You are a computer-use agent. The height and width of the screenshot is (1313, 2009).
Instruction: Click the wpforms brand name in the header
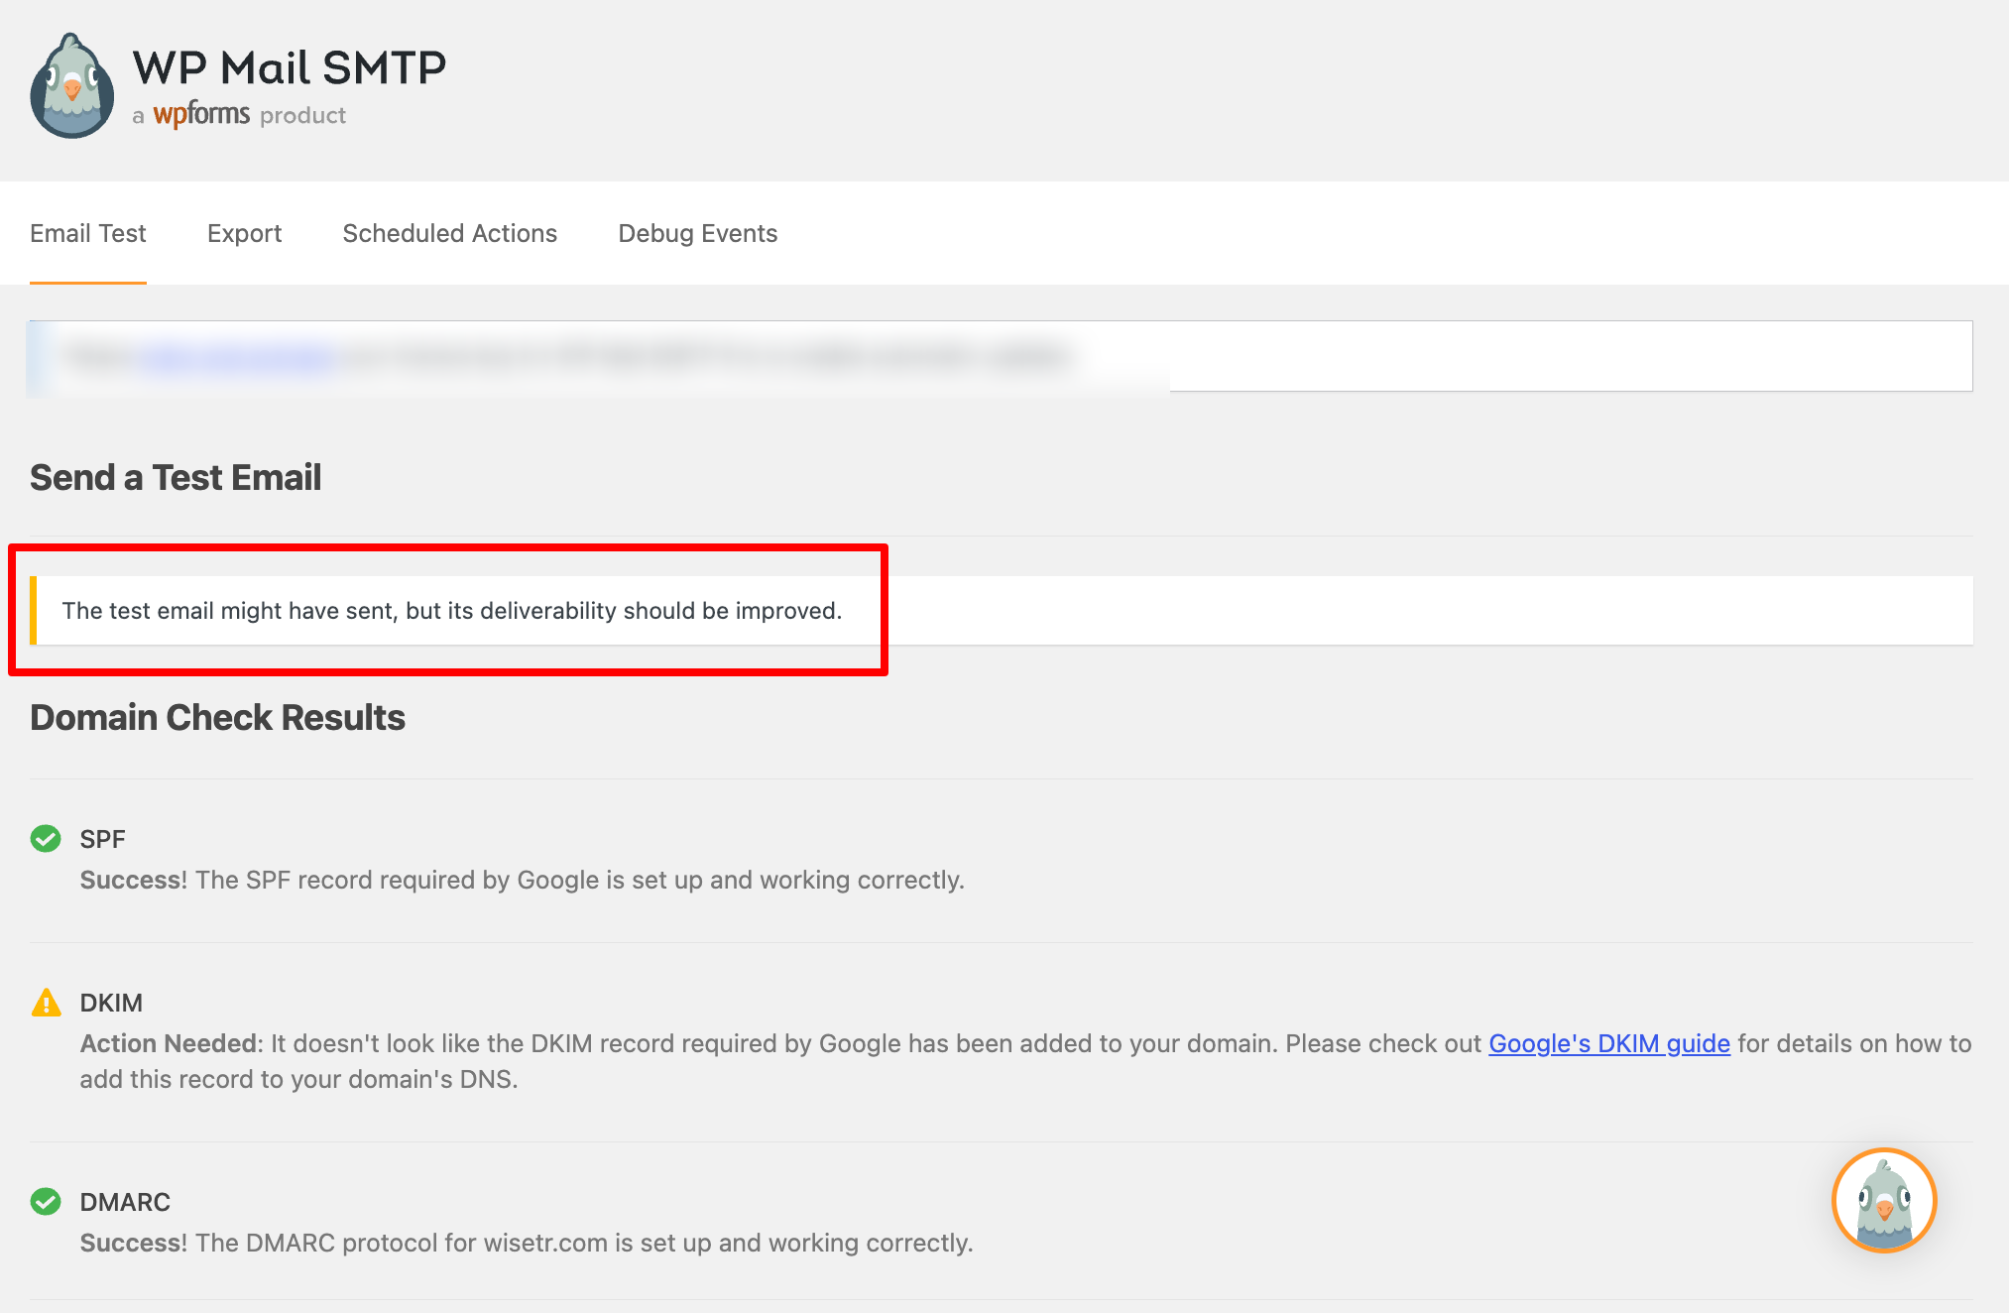point(201,114)
